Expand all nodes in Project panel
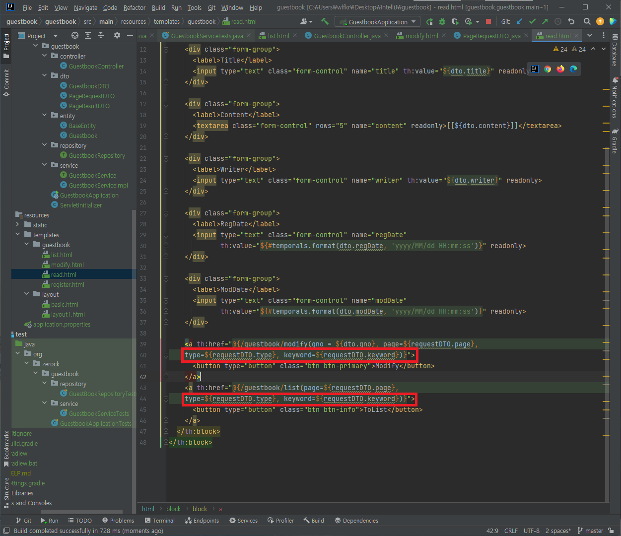The height and width of the screenshot is (536, 621). point(88,35)
